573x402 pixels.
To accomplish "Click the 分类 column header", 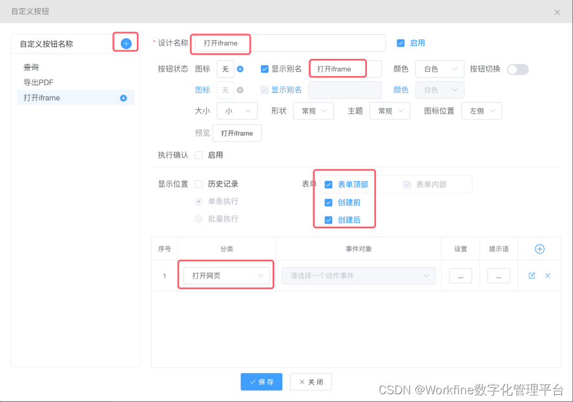I will tap(227, 249).
